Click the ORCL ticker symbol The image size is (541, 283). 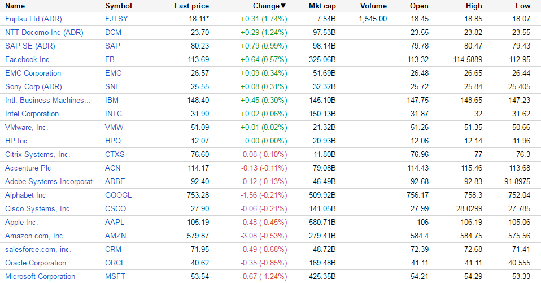(x=115, y=263)
